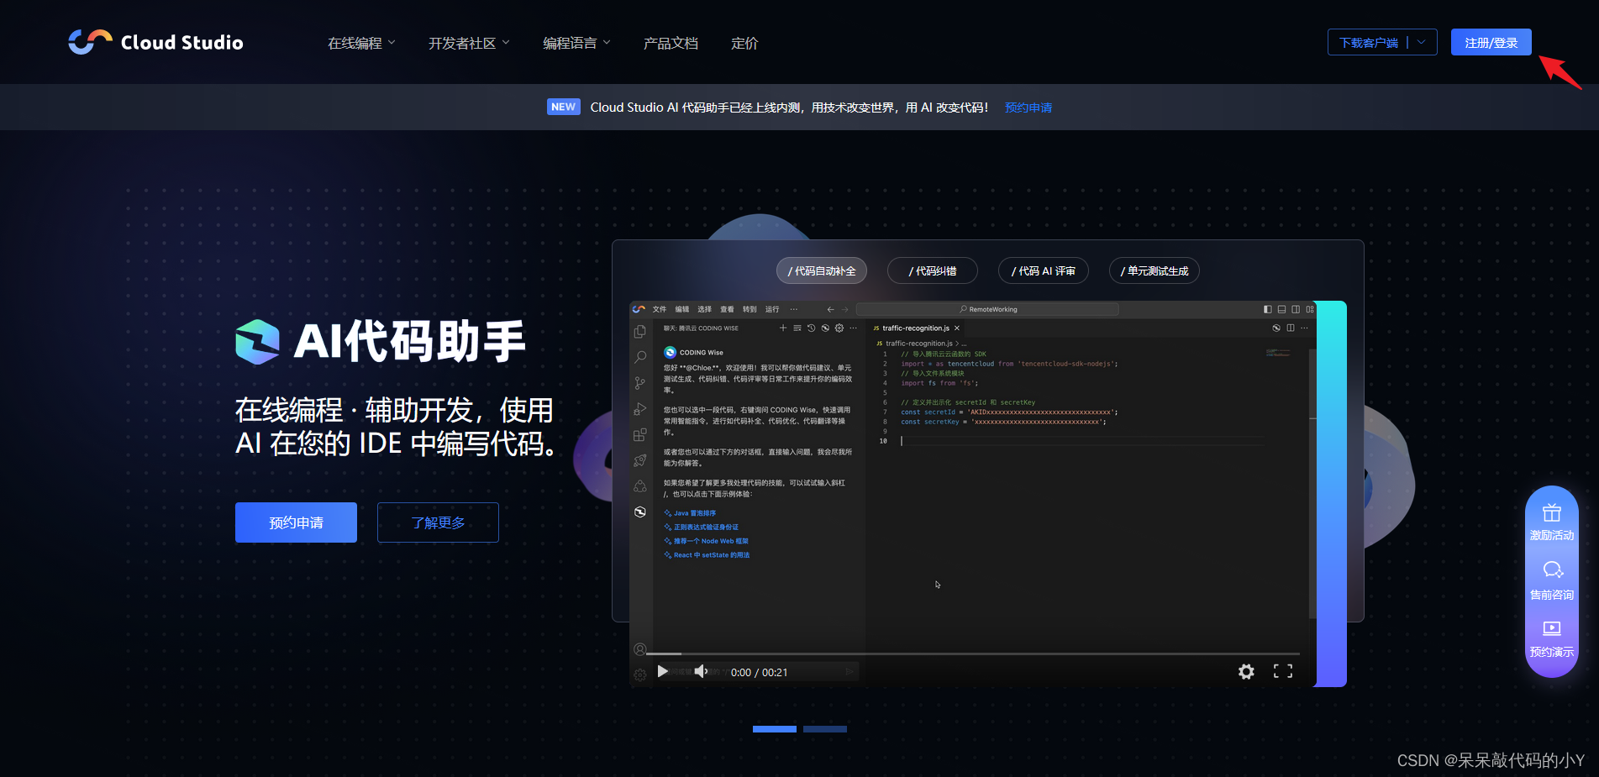Select the second carousel indicator
Image resolution: width=1599 pixels, height=777 pixels.
point(825,729)
